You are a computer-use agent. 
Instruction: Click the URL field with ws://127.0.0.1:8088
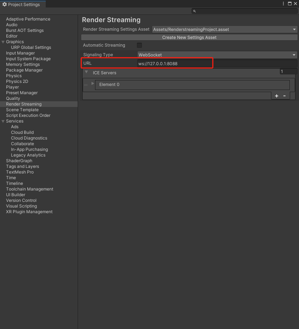[x=217, y=64]
